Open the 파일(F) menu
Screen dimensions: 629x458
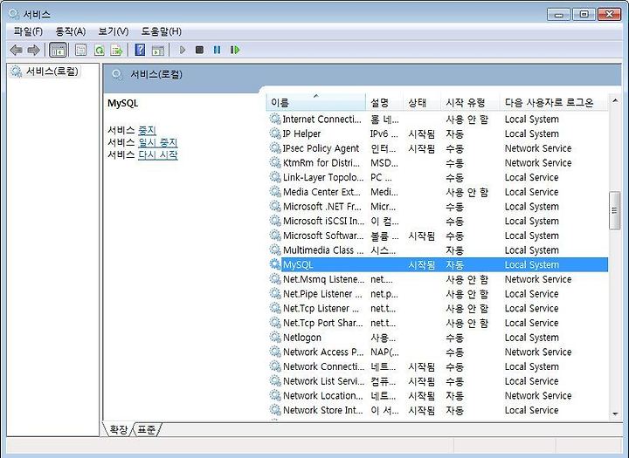[x=28, y=31]
